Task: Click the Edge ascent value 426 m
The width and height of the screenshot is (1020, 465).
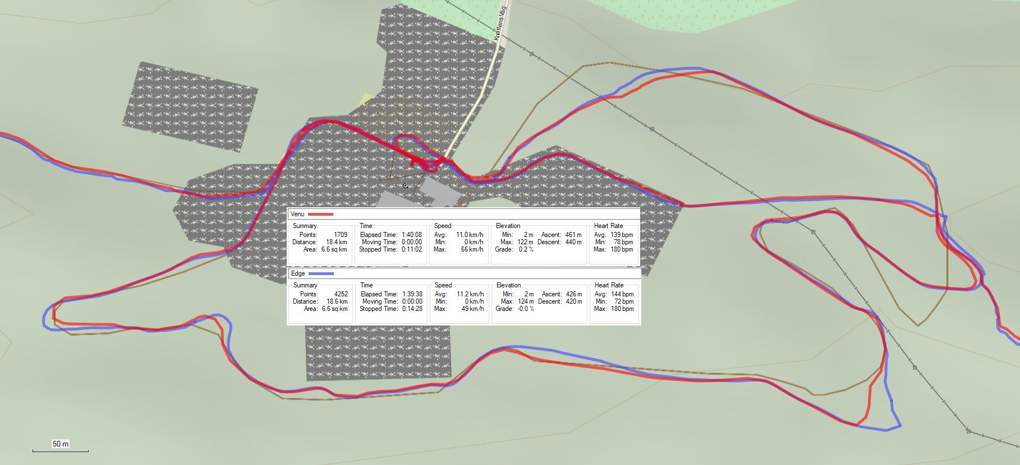Action: click(573, 294)
